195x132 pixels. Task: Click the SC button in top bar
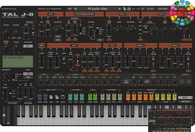pos(143,9)
